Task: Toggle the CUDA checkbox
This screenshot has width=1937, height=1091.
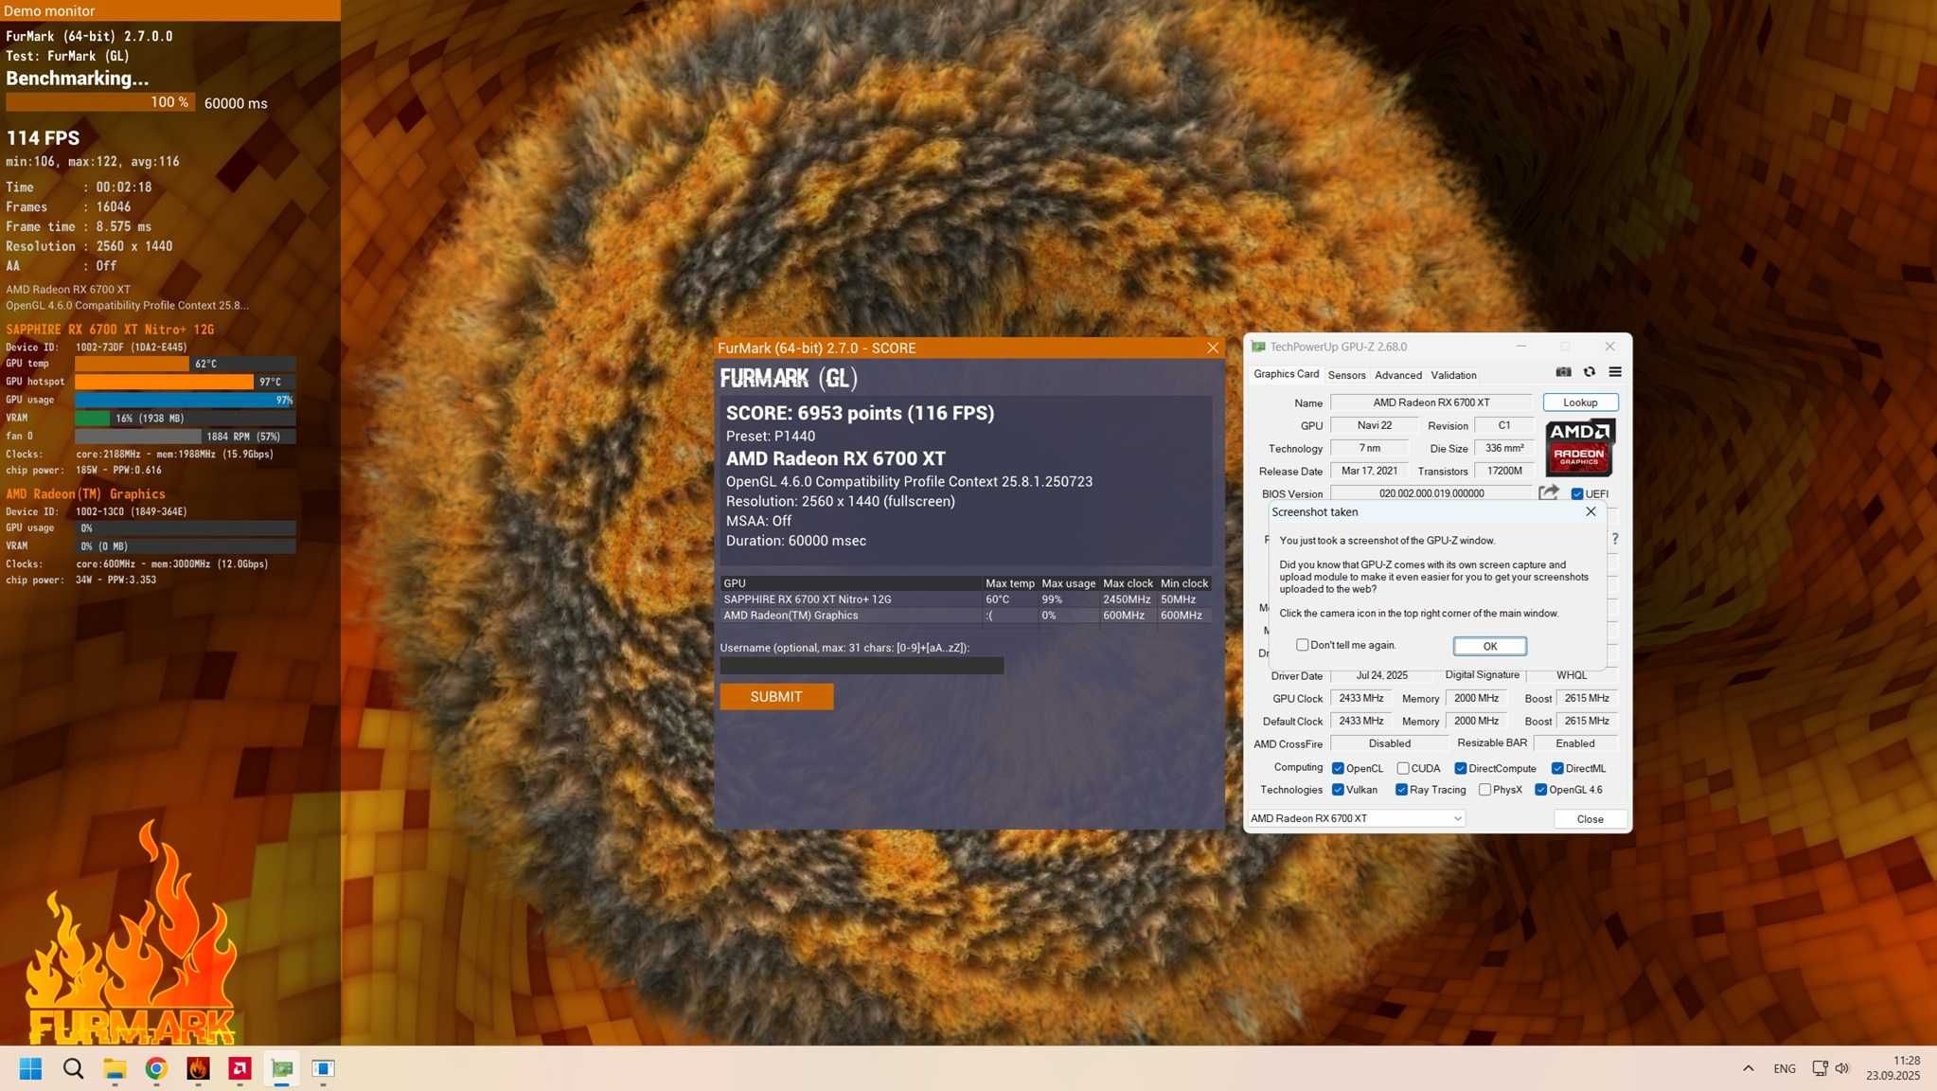Action: [x=1403, y=768]
